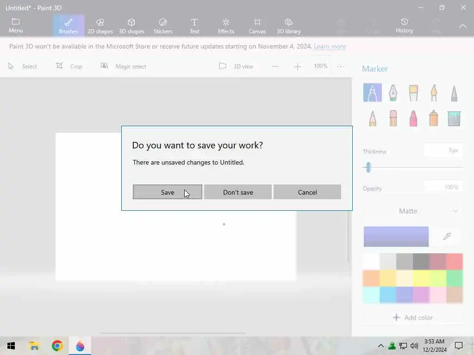This screenshot has width=474, height=355.
Task: Choose the light blue color swatch
Action: [x=388, y=294]
